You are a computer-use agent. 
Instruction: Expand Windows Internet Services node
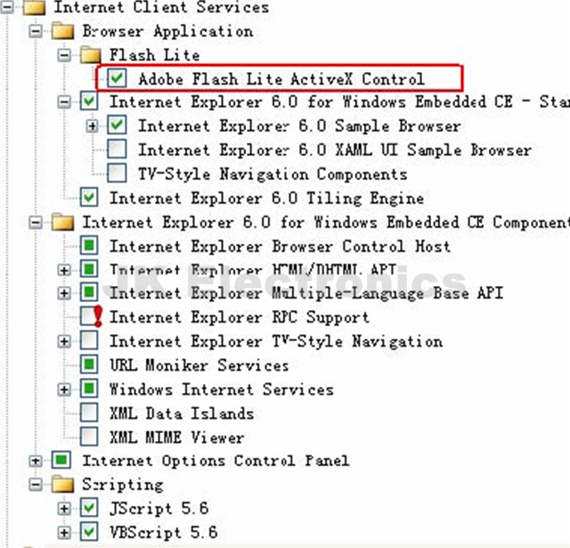coord(64,389)
